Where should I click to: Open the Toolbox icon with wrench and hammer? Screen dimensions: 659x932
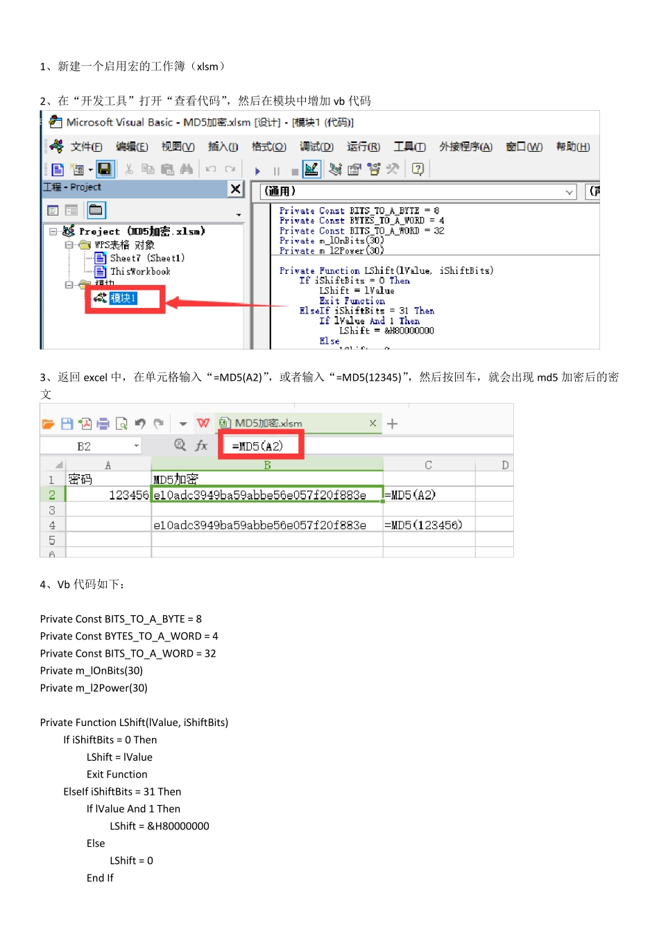pyautogui.click(x=393, y=169)
